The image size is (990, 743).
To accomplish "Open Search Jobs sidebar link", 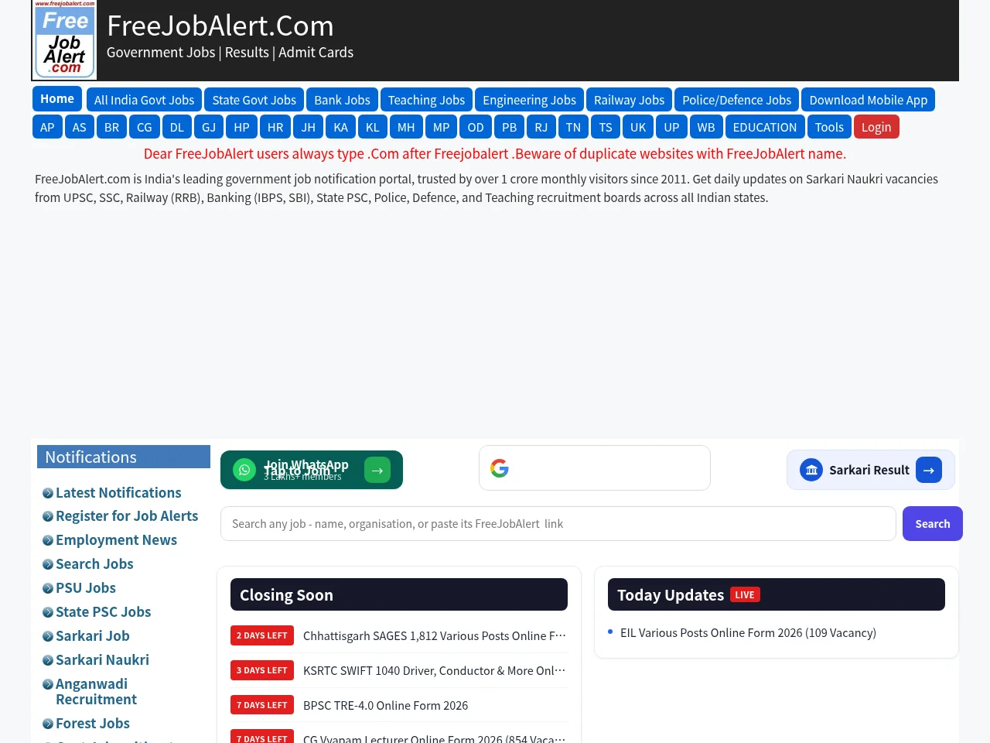I will [94, 563].
